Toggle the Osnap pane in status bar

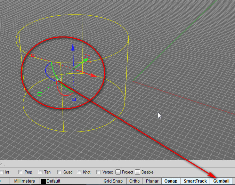click(171, 181)
